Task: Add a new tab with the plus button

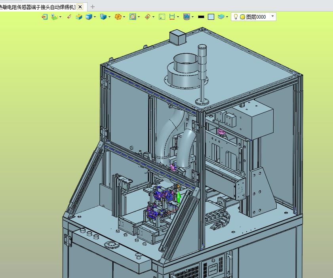Action: point(92,7)
